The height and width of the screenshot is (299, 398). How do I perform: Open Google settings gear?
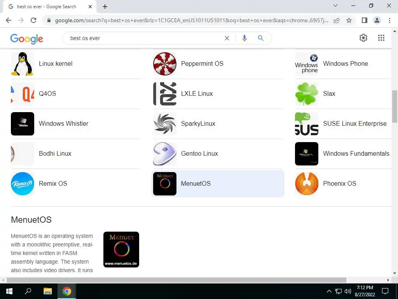point(363,38)
